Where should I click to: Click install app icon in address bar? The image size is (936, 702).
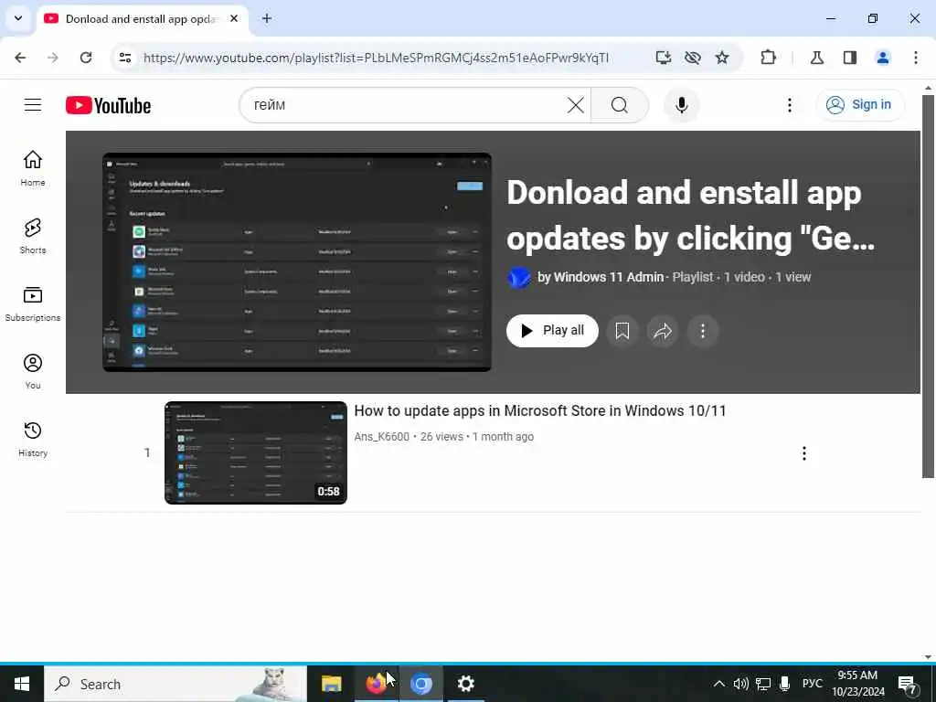664,58
